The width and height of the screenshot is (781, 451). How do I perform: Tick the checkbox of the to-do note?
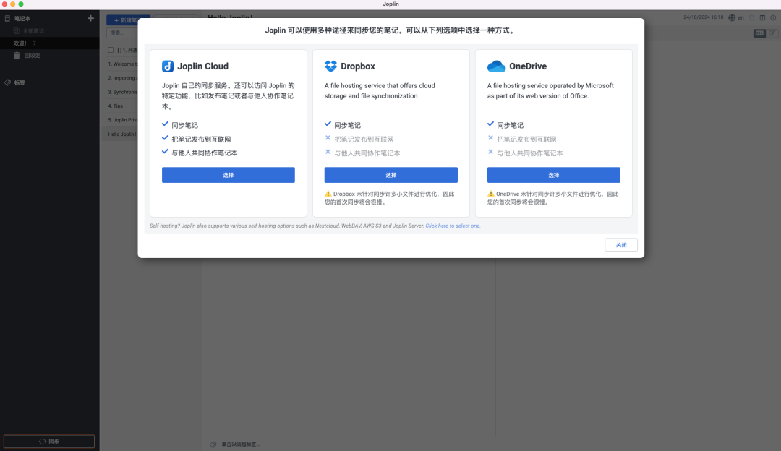point(111,50)
